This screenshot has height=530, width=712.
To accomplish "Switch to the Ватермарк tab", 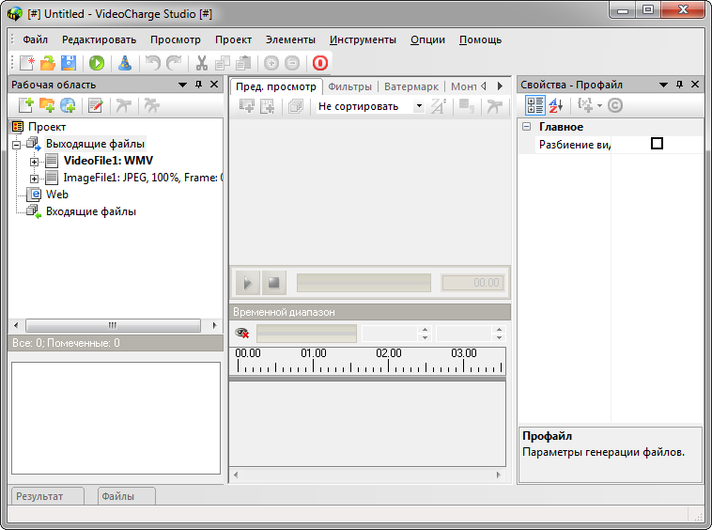I will tap(410, 86).
